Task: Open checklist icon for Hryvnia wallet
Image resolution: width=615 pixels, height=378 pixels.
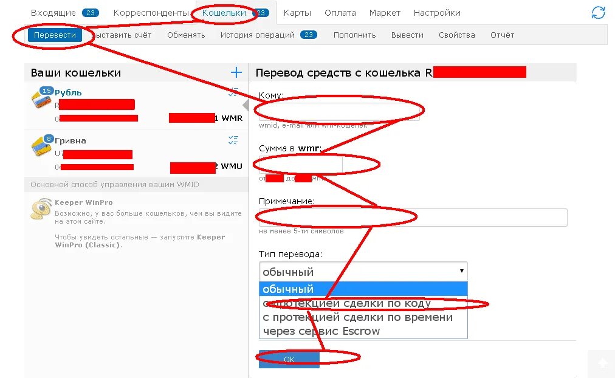Action: 233,140
